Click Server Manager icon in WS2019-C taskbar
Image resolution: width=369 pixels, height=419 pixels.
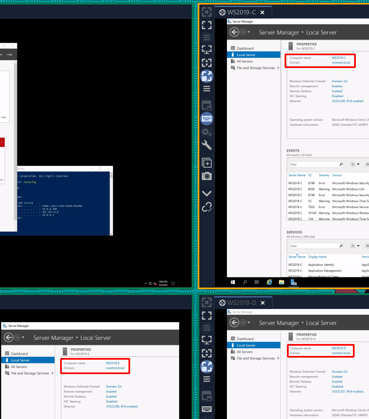click(x=294, y=282)
